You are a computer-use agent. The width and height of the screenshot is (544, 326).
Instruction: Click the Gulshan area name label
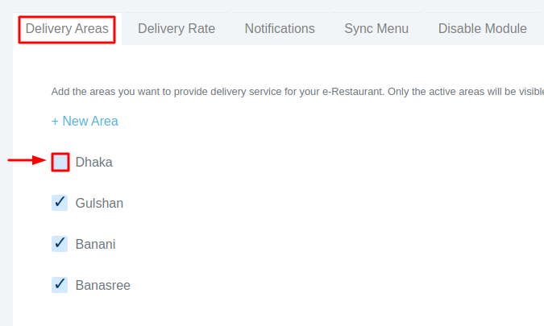99,204
